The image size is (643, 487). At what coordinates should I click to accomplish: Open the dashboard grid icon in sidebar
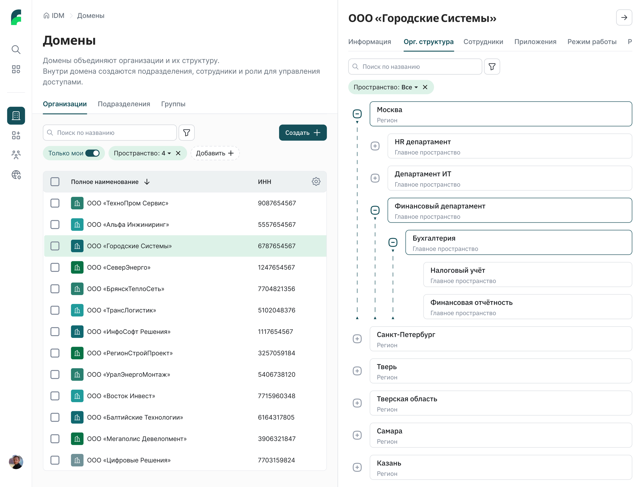click(16, 69)
